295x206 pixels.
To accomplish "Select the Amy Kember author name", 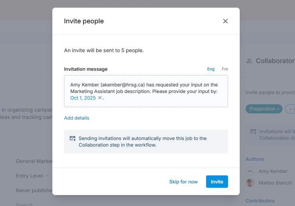I will [273, 171].
